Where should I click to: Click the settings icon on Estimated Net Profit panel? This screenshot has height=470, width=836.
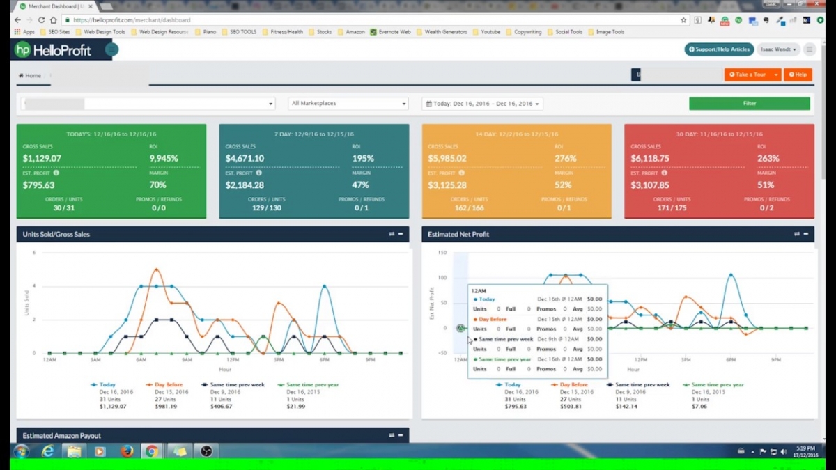(796, 235)
